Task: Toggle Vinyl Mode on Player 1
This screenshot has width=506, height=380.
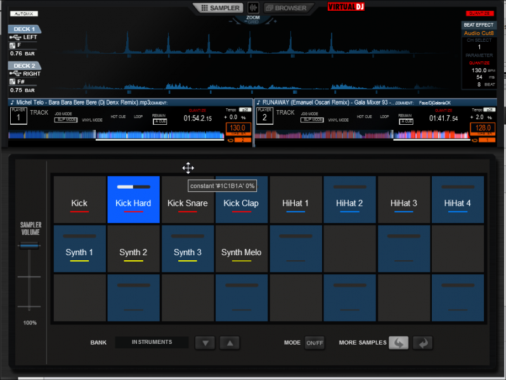Action: [x=92, y=120]
